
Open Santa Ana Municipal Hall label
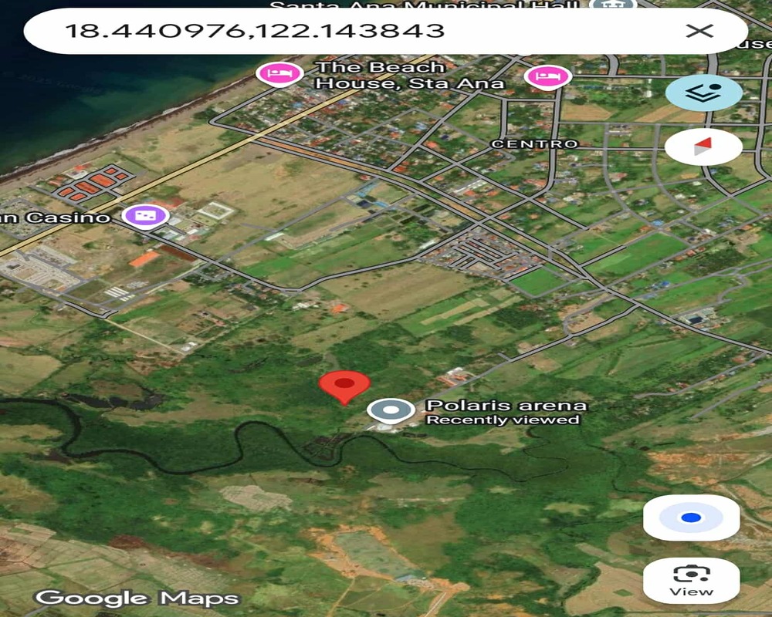[425, 5]
